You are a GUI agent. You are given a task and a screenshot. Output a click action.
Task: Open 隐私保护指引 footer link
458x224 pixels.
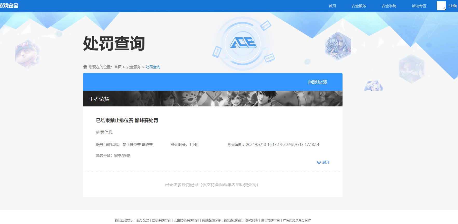161,220
